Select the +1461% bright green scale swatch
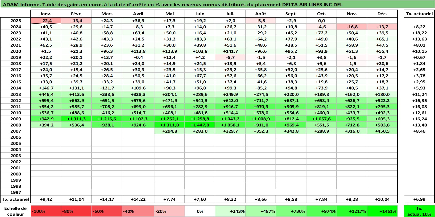The width and height of the screenshot is (435, 217). (x=382, y=211)
